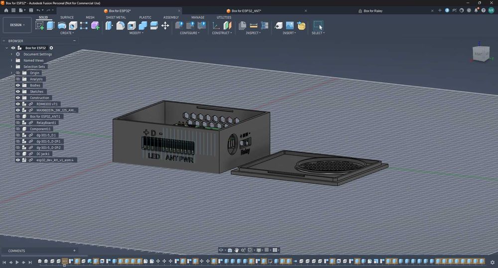
Task: Select the Shell tool
Action: point(131,25)
